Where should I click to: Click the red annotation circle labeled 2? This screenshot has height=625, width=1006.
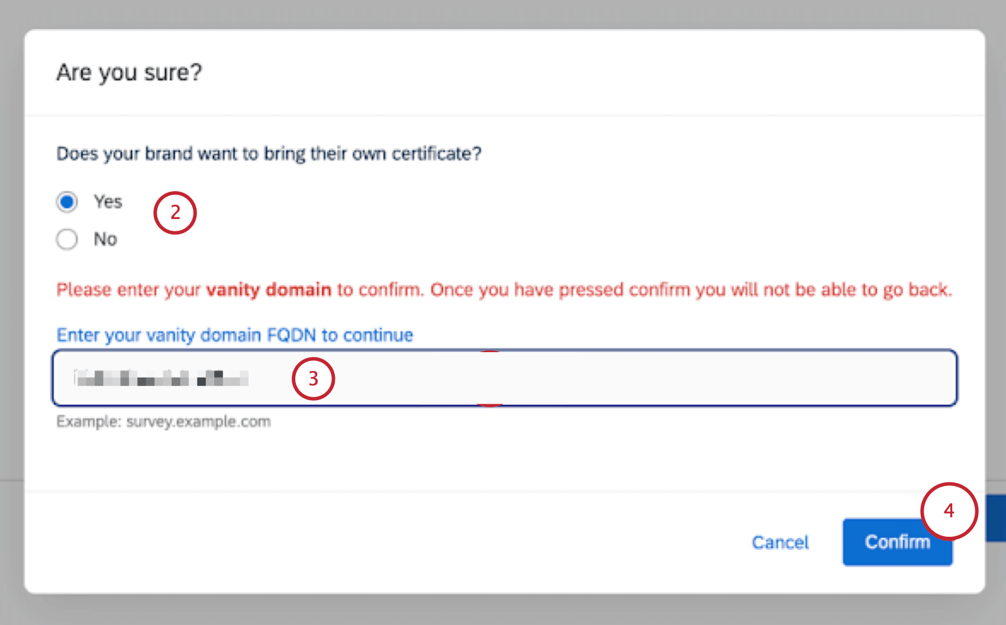[175, 213]
